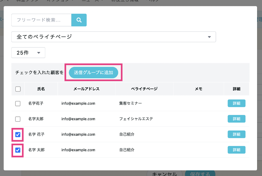
Task: Click the ペライチページ column header
Action: click(144, 89)
